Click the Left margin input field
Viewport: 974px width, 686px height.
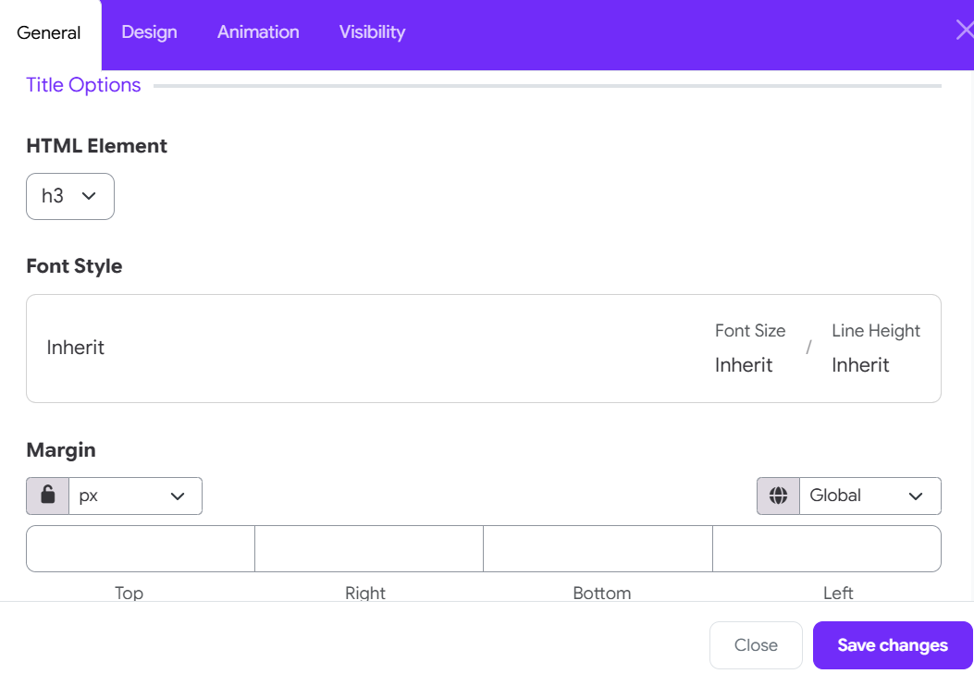coord(827,549)
